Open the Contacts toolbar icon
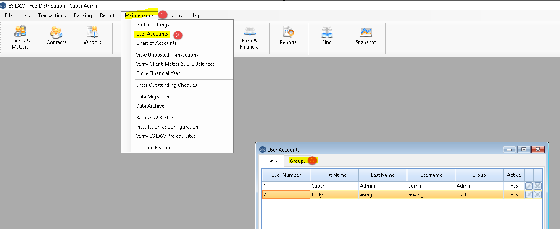The height and width of the screenshot is (229, 560). (x=56, y=36)
